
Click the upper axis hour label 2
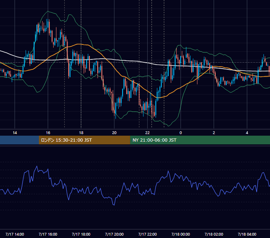pos(214,133)
